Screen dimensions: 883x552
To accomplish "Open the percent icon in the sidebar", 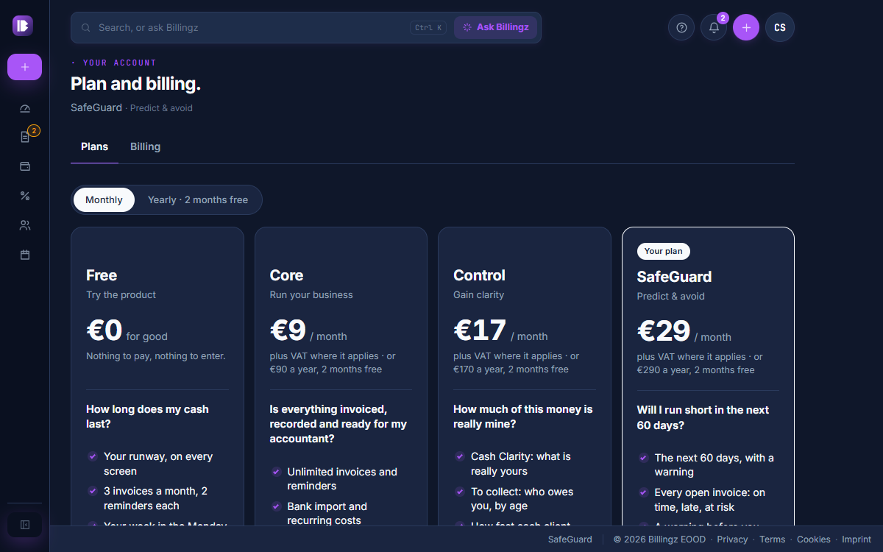I will (25, 196).
